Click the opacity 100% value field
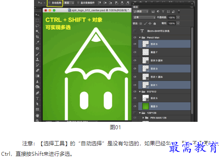The image size is (222, 161). (171, 17)
